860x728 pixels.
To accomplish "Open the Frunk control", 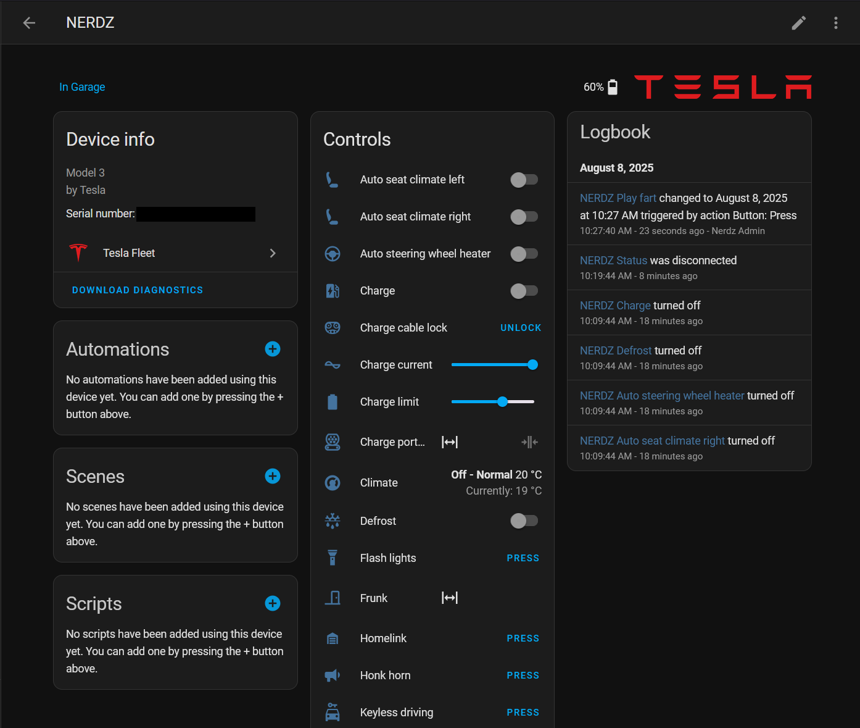I will coord(450,597).
